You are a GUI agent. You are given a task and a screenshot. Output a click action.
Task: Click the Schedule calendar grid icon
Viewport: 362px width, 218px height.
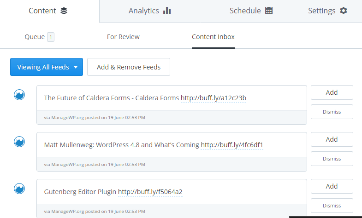[269, 11]
